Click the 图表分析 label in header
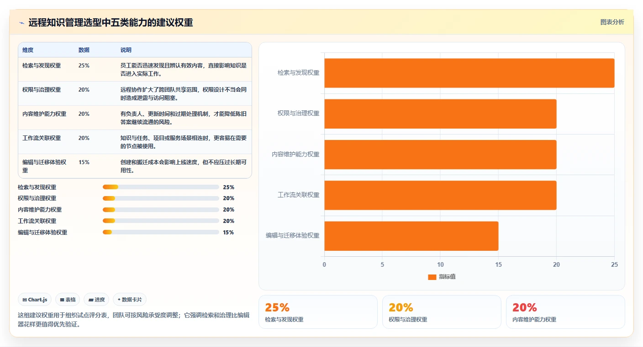Image resolution: width=643 pixels, height=347 pixels. (612, 22)
